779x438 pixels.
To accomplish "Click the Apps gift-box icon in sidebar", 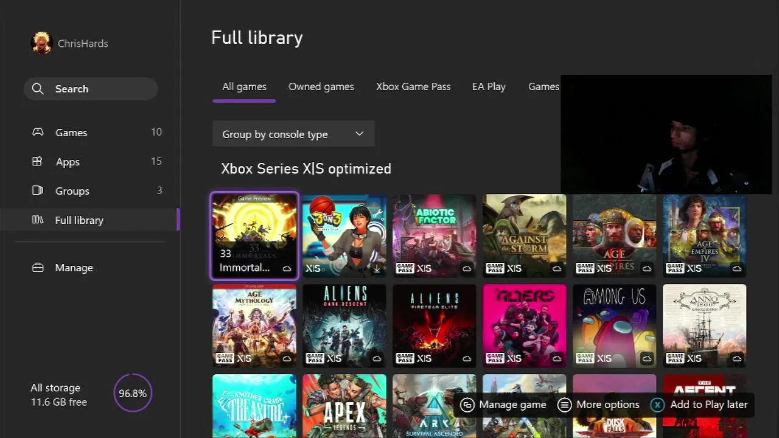I will coord(38,161).
